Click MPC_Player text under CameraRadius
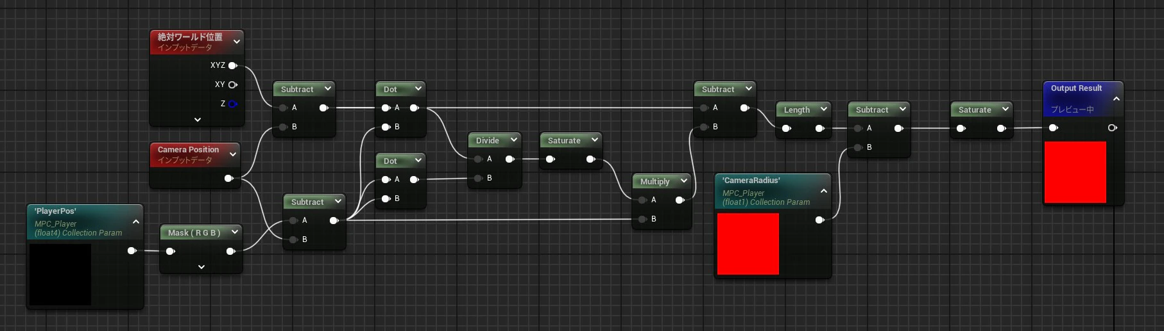The image size is (1164, 331). coord(743,193)
